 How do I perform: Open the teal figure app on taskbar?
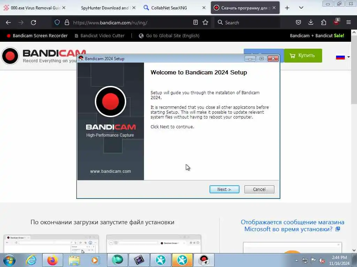coord(161,260)
